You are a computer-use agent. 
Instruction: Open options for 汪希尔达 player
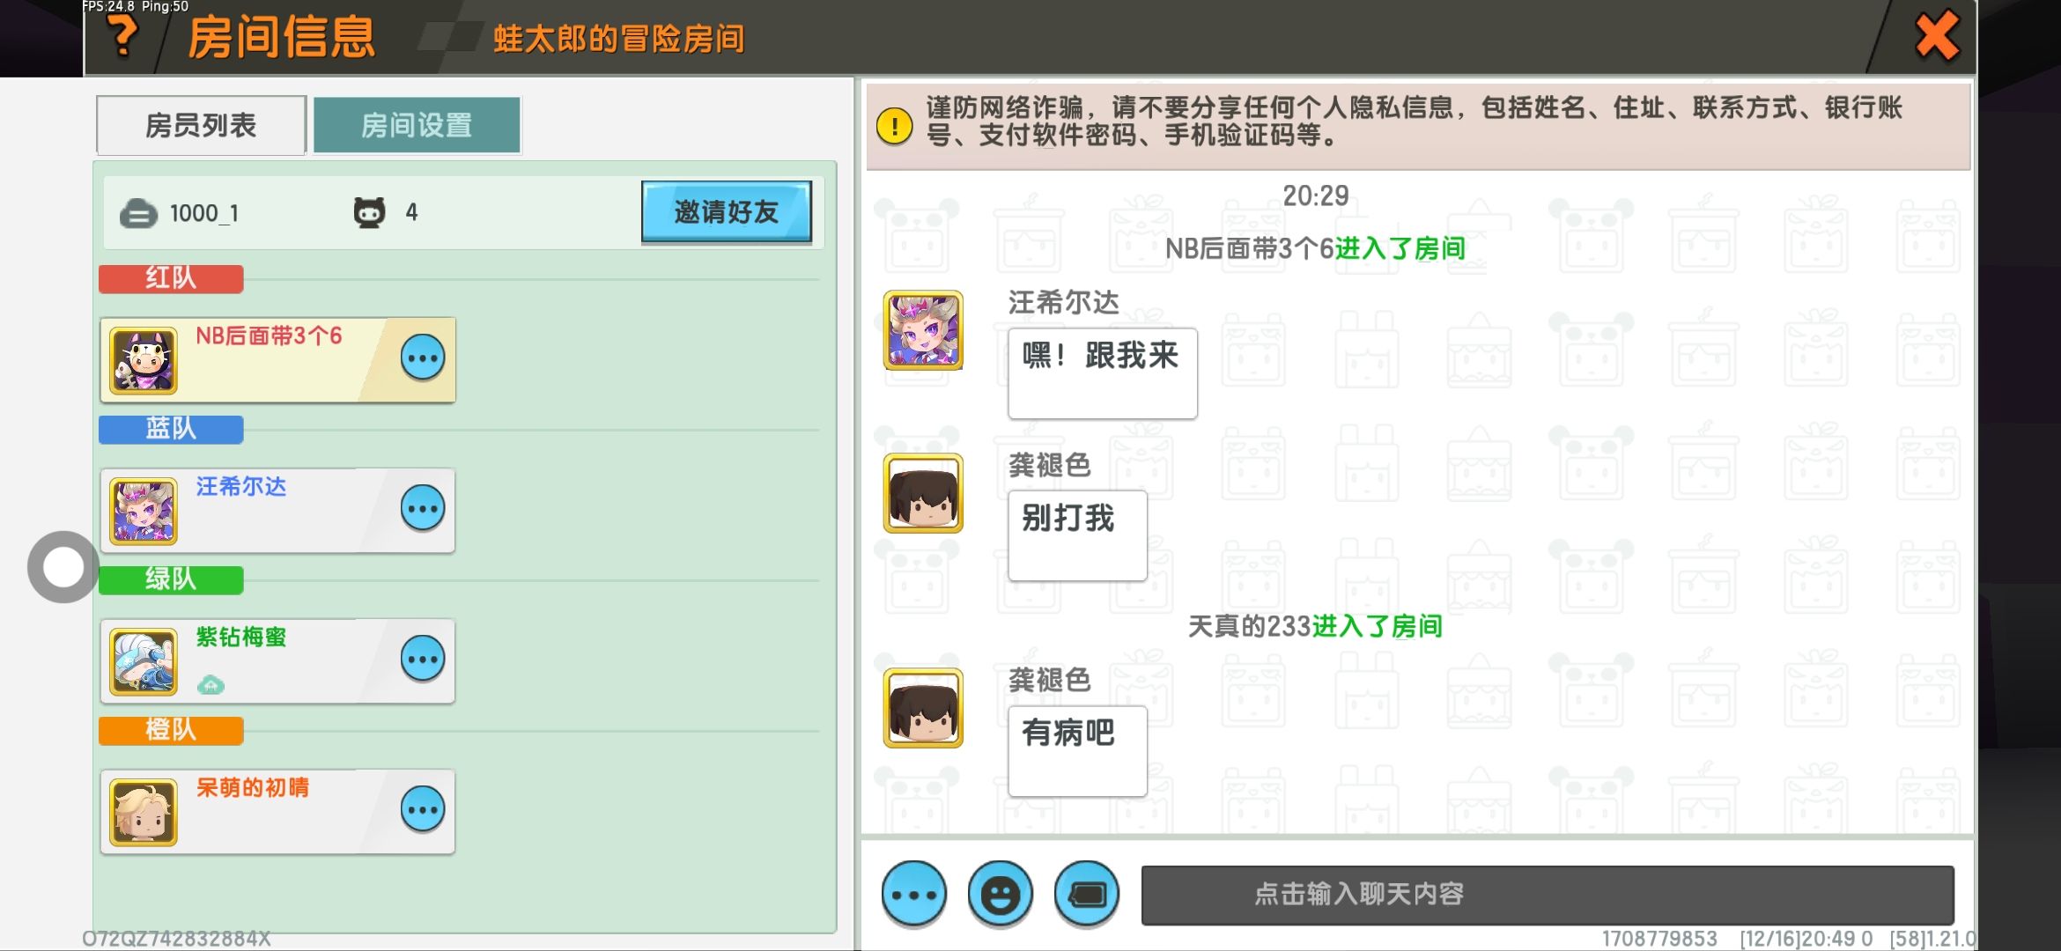(x=423, y=508)
